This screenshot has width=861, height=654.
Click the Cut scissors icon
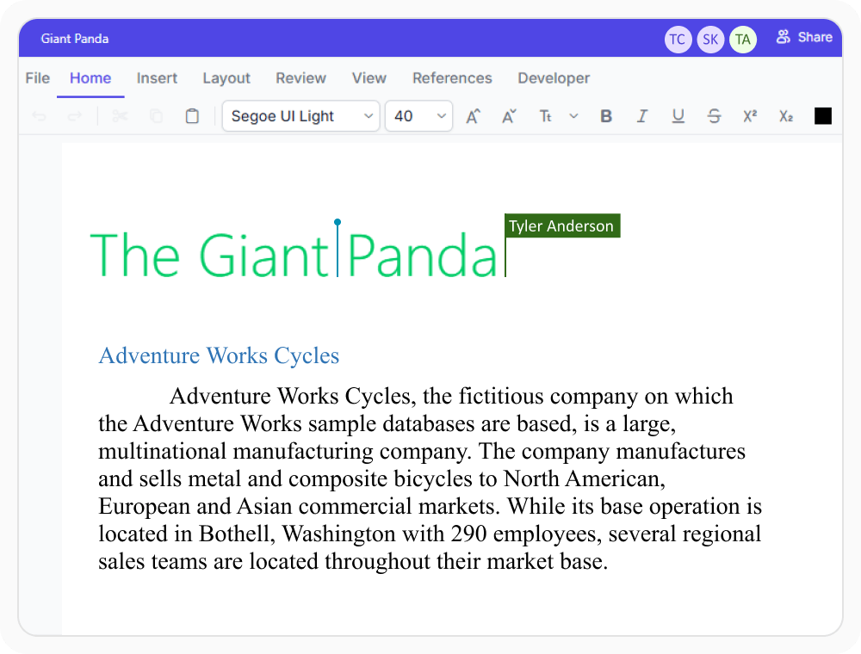[120, 116]
